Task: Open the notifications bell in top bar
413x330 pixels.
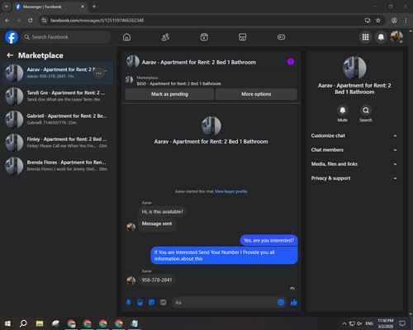Action: click(381, 37)
